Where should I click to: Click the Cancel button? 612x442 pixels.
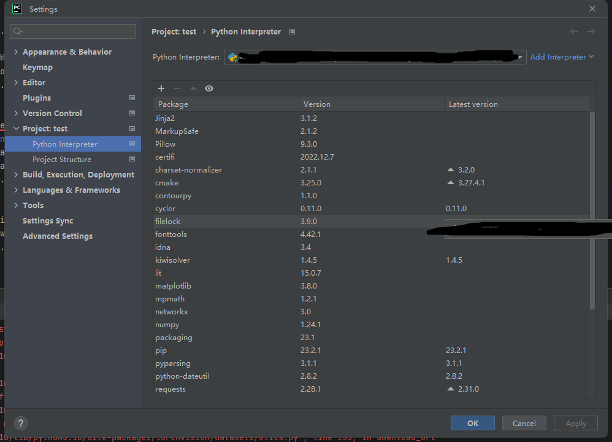coord(524,423)
